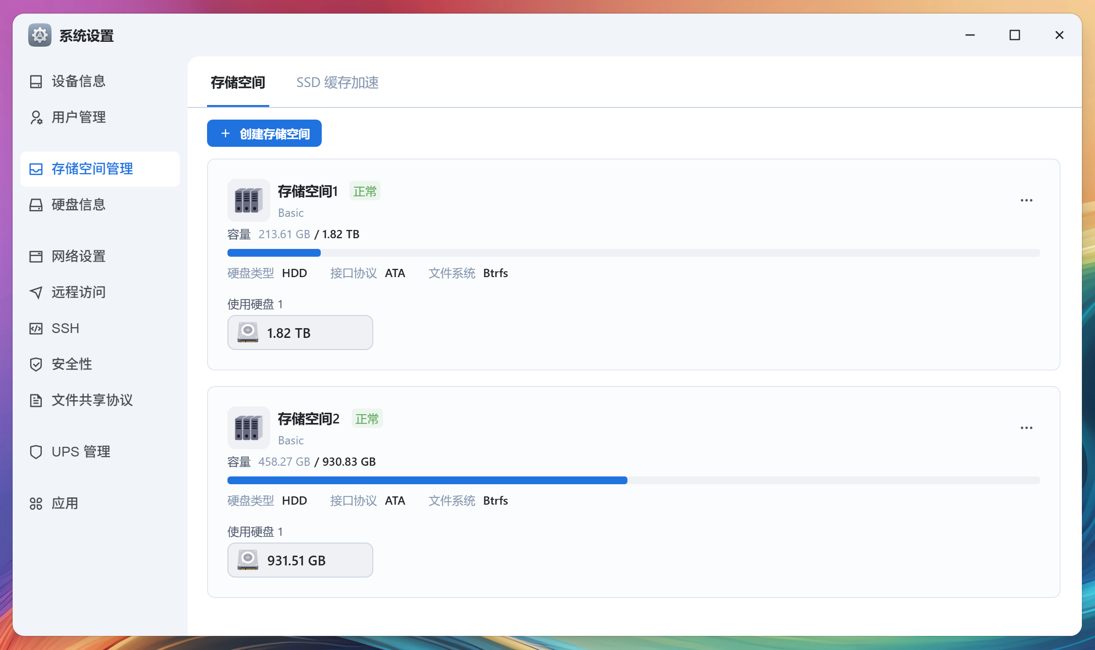Viewport: 1095px width, 650px height.
Task: Open 网络设置 network settings icon
Action: [x=36, y=256]
